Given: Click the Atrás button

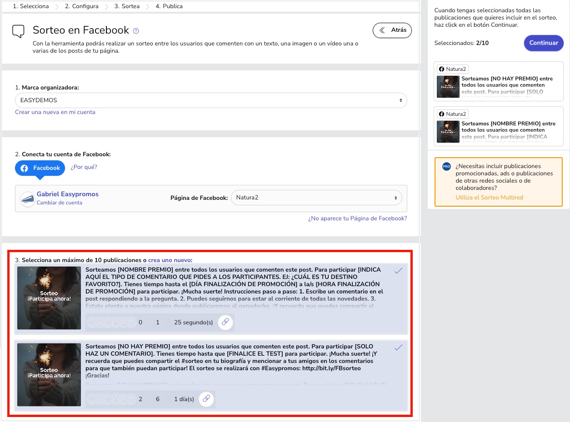Looking at the screenshot, I should [392, 30].
